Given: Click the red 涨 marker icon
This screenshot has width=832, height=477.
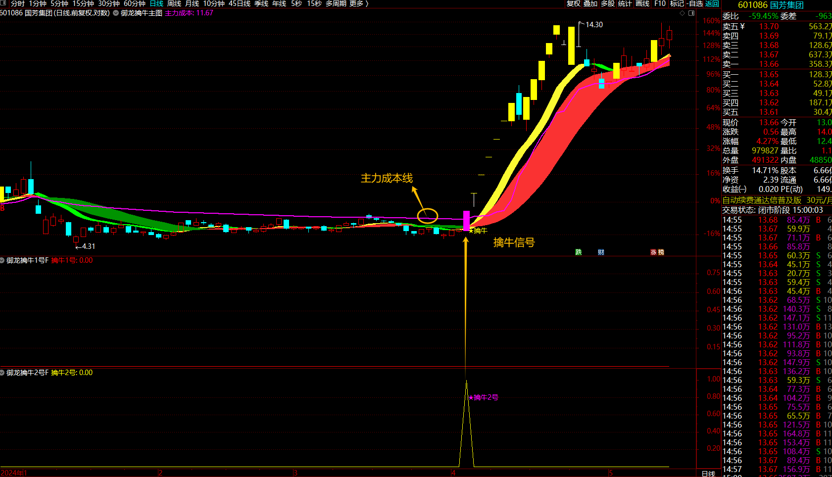Looking at the screenshot, I should [x=653, y=252].
